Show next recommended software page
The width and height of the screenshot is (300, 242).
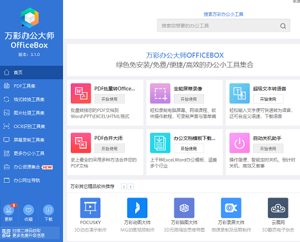click(131, 187)
